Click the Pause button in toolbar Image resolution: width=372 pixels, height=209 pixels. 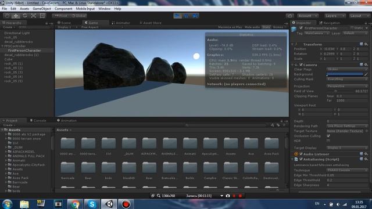click(x=186, y=16)
